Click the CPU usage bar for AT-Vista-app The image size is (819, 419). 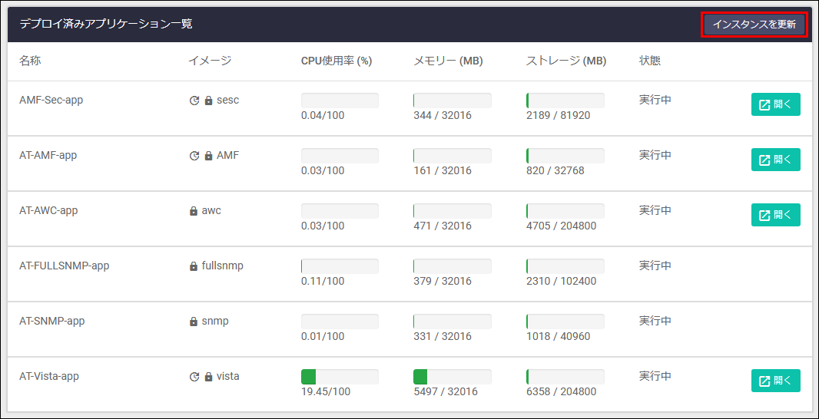340,377
